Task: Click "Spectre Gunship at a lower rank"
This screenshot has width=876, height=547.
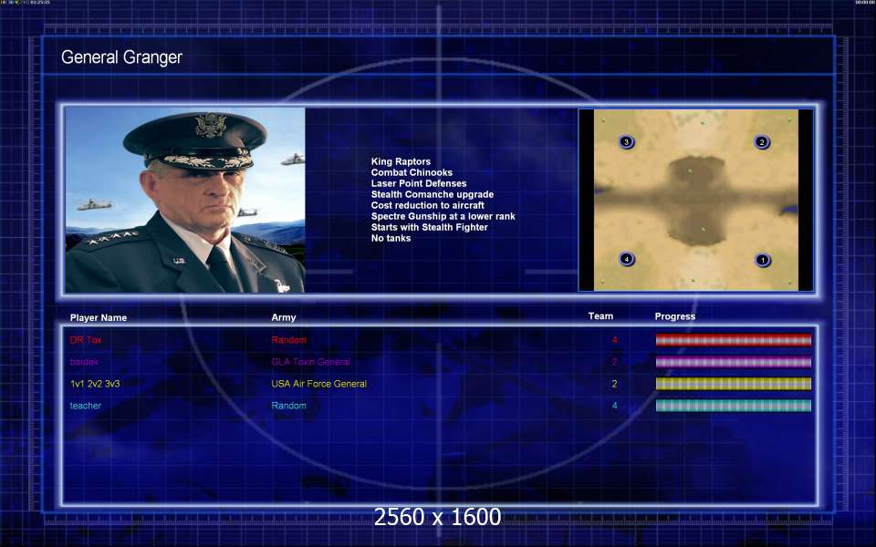Action: pyautogui.click(x=443, y=216)
